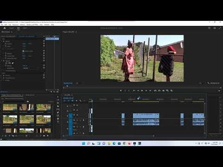Open the Clip menu

(10, 25)
